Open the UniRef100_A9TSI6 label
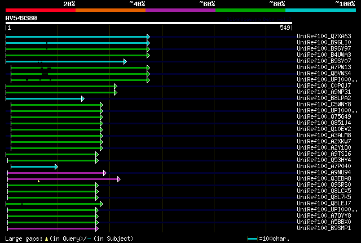This screenshot has width=361, height=243. (x=324, y=154)
